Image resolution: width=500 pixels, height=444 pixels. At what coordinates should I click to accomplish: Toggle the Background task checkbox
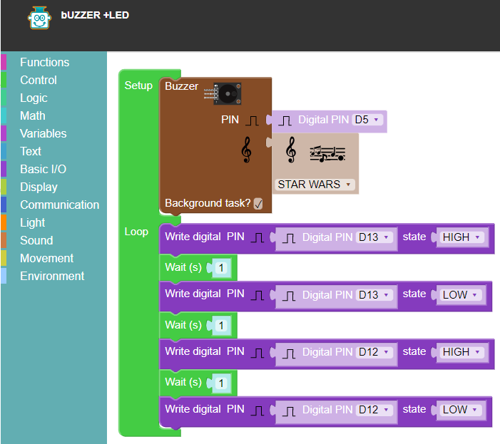pyautogui.click(x=258, y=204)
